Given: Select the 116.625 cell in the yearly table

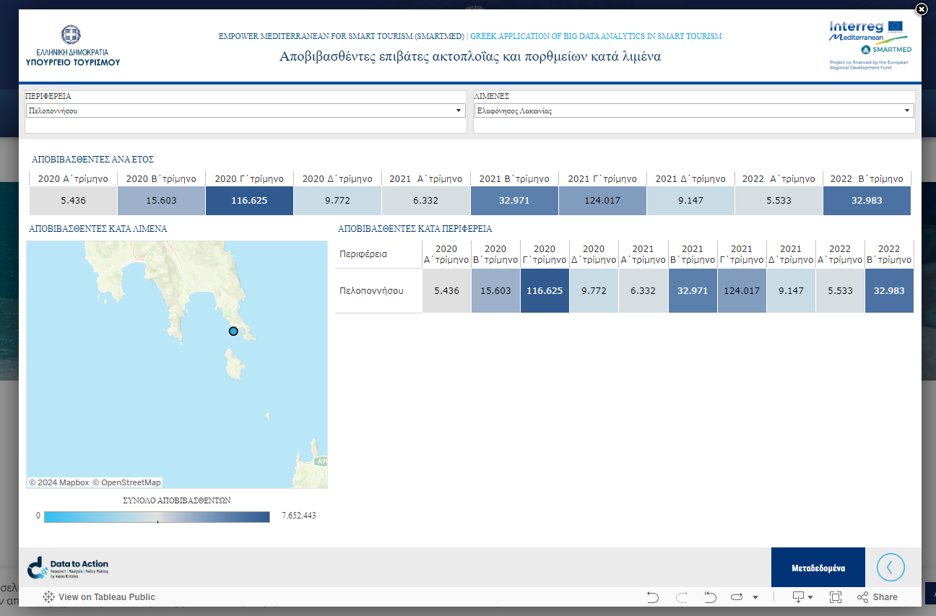Looking at the screenshot, I should click(249, 201).
